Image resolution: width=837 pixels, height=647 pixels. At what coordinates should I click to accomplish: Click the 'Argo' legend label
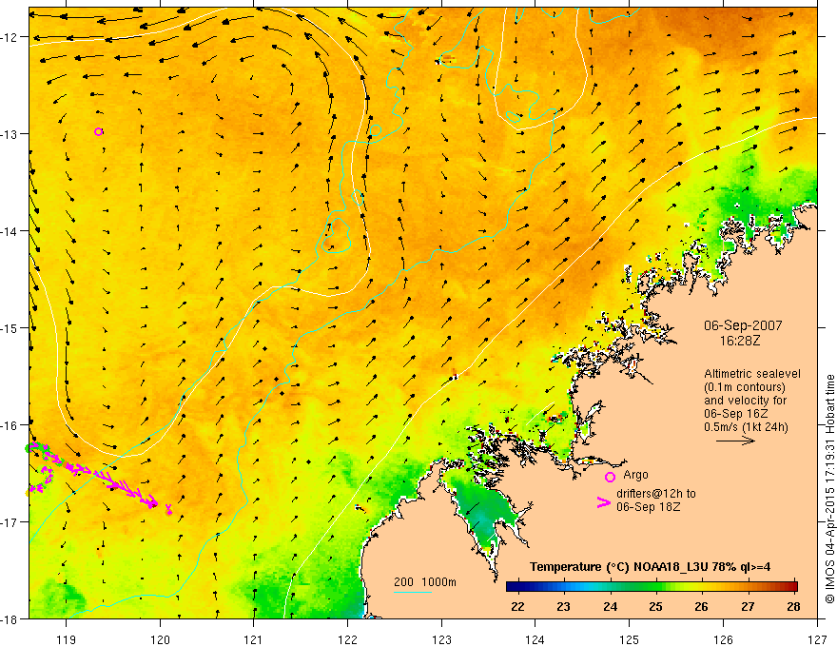[x=635, y=475]
